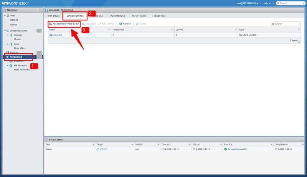Minimize the Navigator panel with its corner icon
307x177 pixels.
(40, 10)
